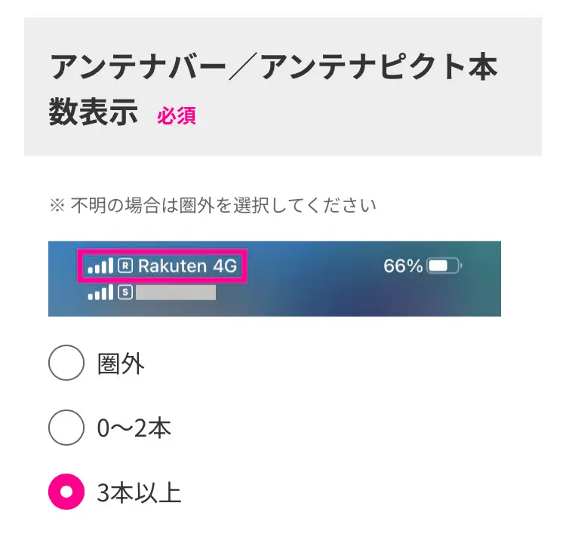566x552 pixels.
Task: Click the アンテナバー／アンテナピクト本数表示 heading
Action: click(273, 89)
